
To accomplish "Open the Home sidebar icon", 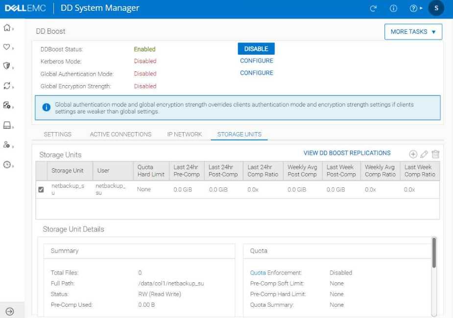I will (7, 28).
